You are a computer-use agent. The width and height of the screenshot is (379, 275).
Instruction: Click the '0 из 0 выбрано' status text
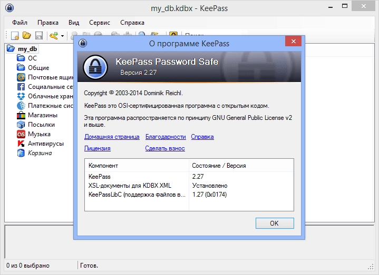point(28,266)
